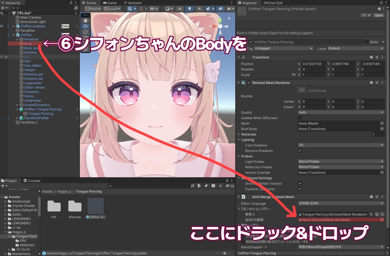Switch to the Game tab
Screen dimensions: 390x256
(x=110, y=3)
